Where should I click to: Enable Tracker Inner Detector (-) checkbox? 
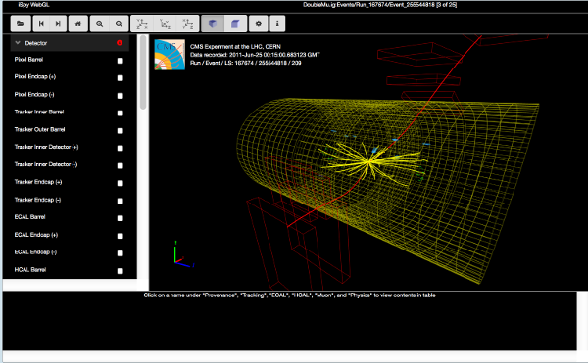pos(120,165)
